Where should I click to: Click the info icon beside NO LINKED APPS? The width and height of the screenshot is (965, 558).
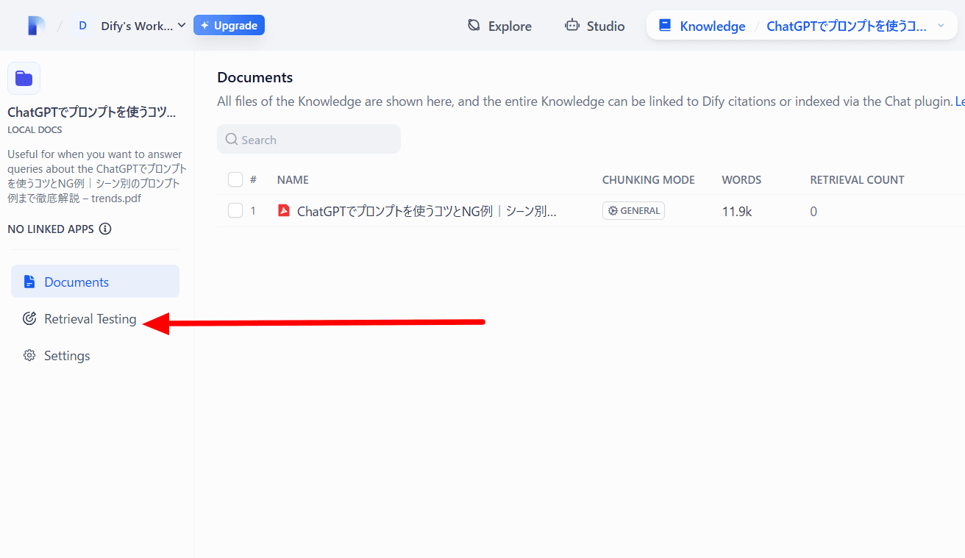pyautogui.click(x=105, y=229)
